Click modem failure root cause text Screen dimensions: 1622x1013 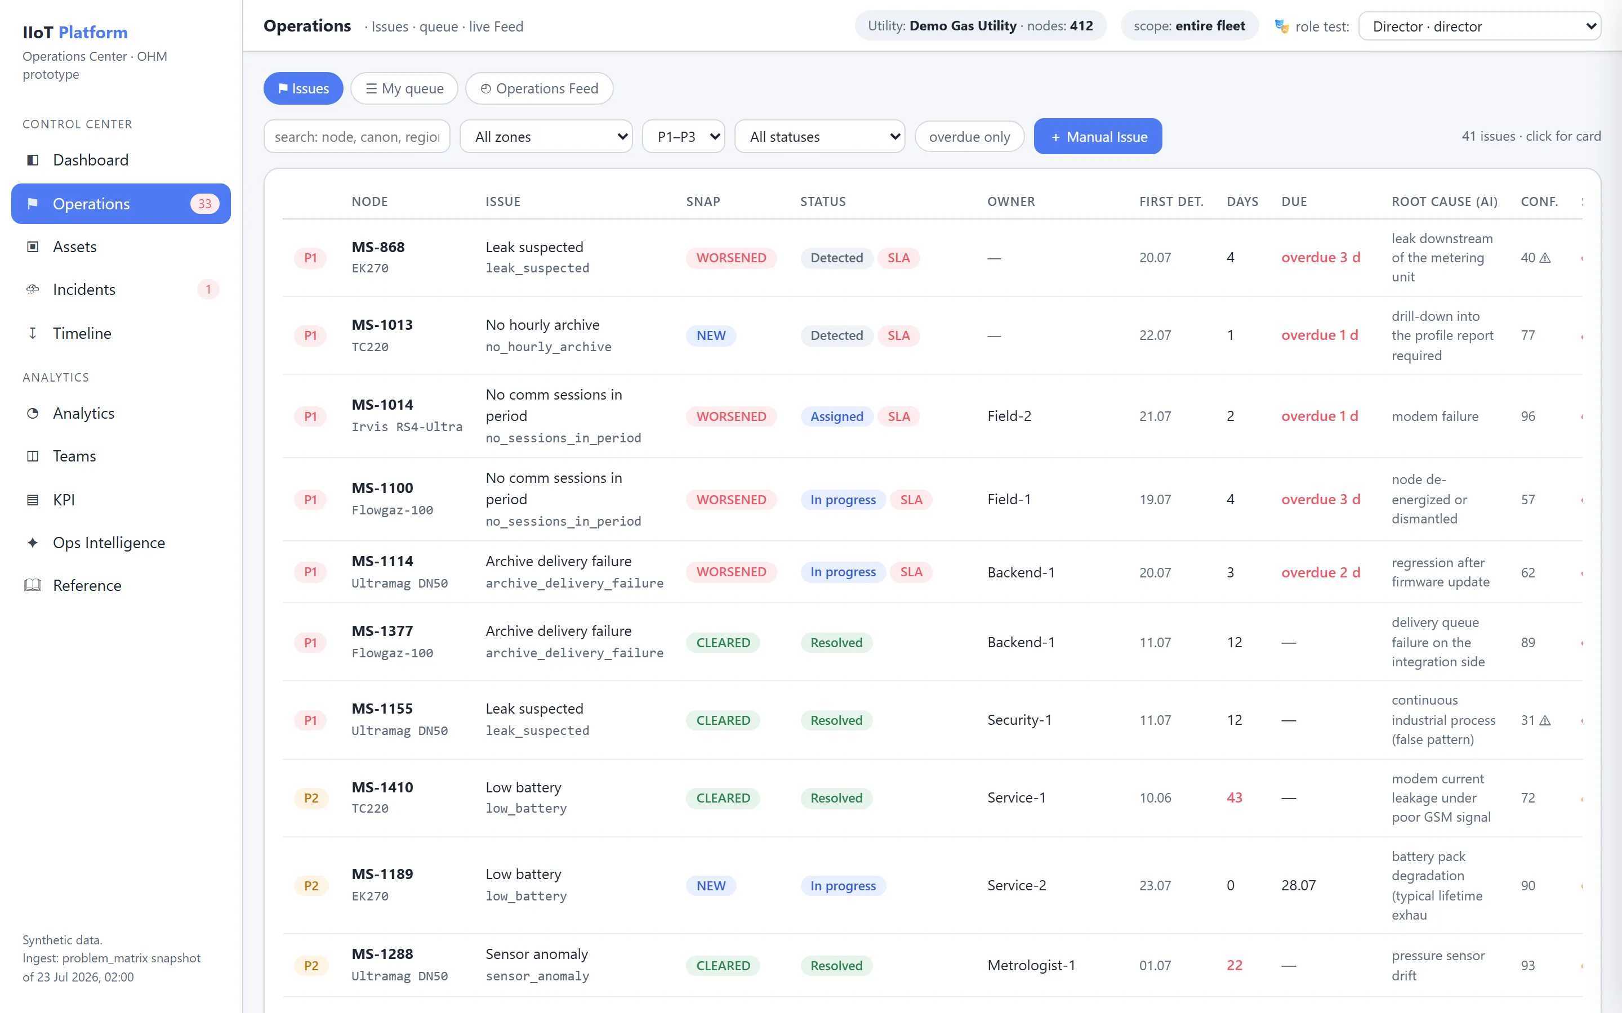point(1434,416)
